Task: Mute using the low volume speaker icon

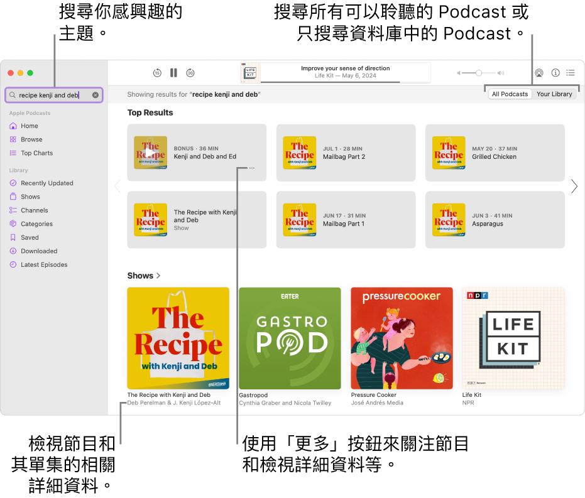Action: point(459,73)
